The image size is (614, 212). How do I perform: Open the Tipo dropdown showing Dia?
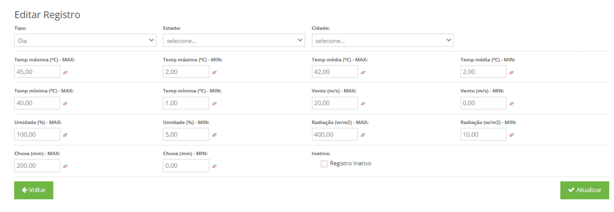tap(85, 41)
